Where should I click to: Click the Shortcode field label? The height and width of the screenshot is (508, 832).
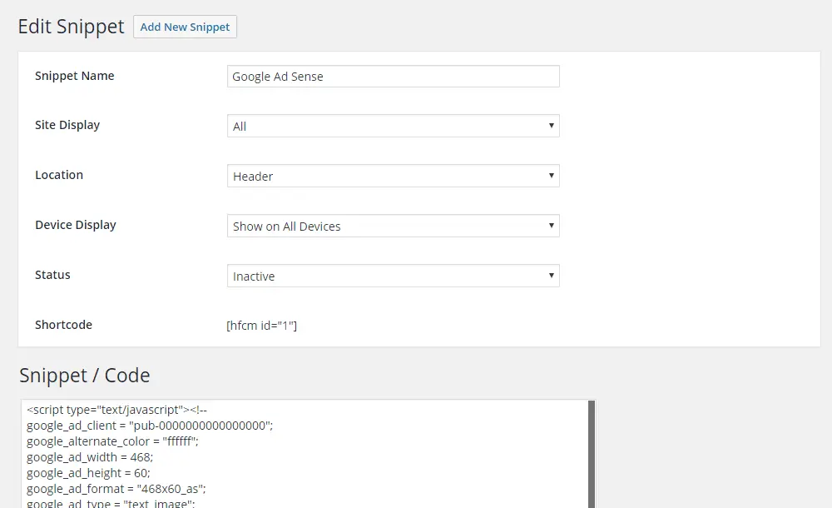click(x=63, y=325)
